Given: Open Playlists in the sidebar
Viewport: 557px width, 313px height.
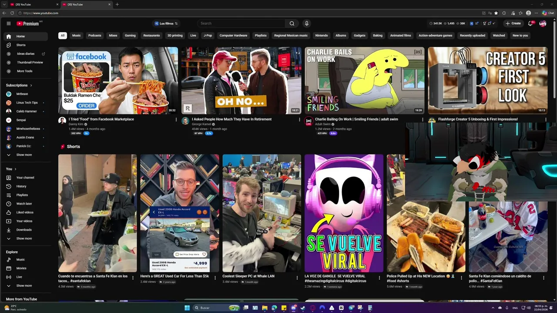Looking at the screenshot, I should coord(26,195).
